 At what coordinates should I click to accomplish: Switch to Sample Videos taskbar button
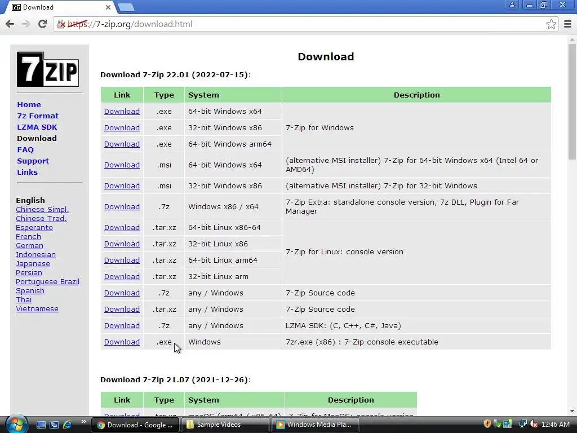(x=225, y=425)
